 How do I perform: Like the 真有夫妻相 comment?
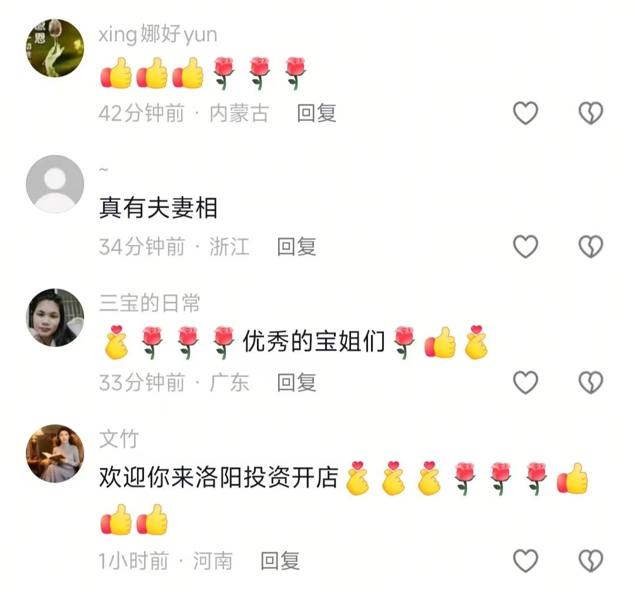click(525, 247)
